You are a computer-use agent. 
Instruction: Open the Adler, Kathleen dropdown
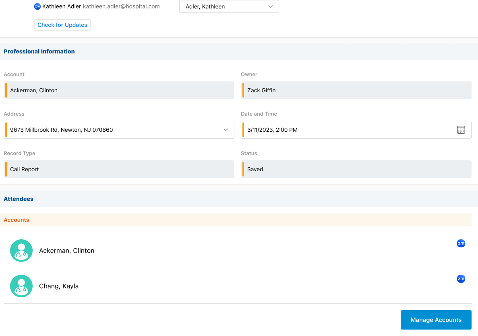[x=229, y=6]
